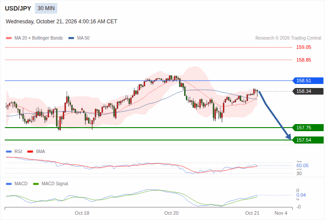Click the blue MACD legend swatch
Image resolution: width=325 pixels, height=220 pixels.
point(9,184)
